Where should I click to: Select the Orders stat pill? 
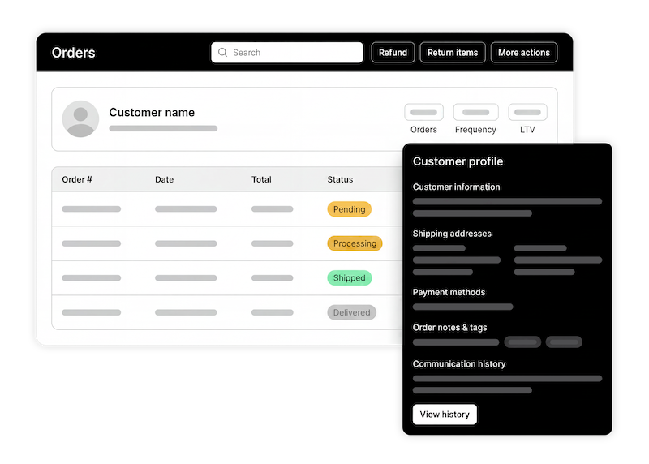[x=423, y=112]
